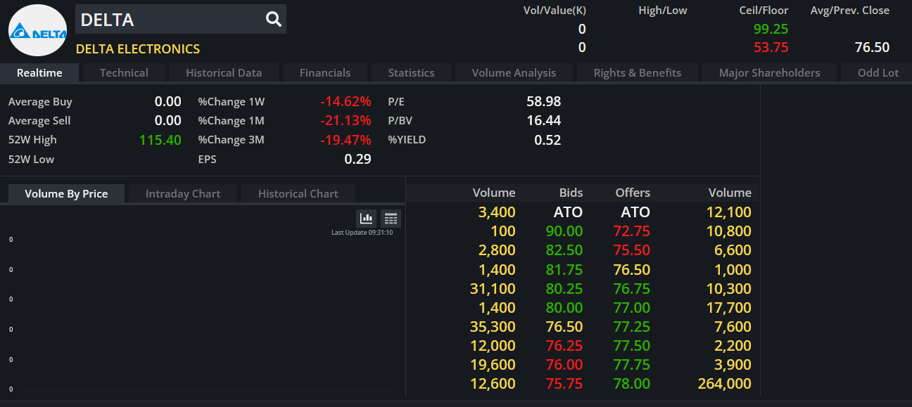Switch volume by price to bar chart view
Image resolution: width=912 pixels, height=407 pixels.
(x=367, y=218)
